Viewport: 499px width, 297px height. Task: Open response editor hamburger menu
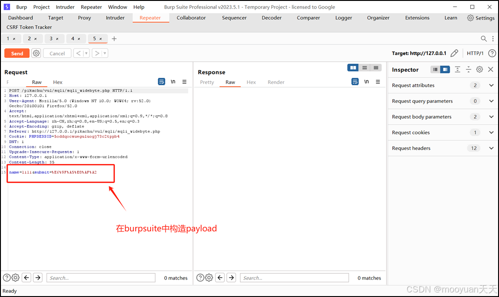pyautogui.click(x=378, y=82)
